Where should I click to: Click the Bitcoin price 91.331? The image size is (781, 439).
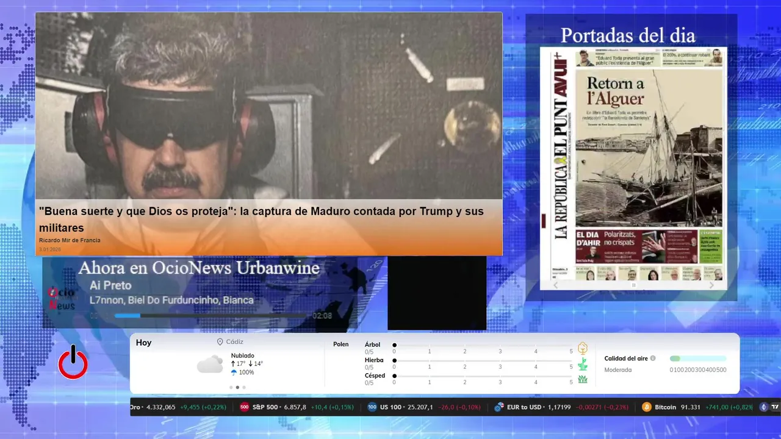pos(690,407)
